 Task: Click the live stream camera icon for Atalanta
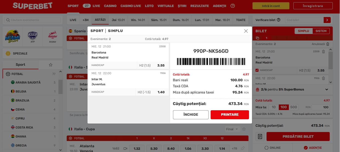[125, 148]
